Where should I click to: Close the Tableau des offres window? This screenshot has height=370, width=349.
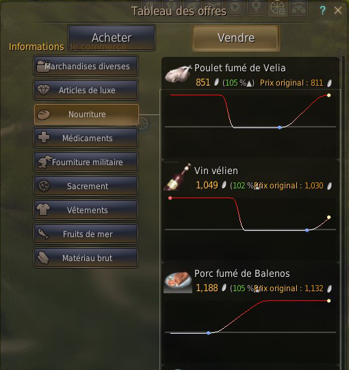click(x=338, y=10)
